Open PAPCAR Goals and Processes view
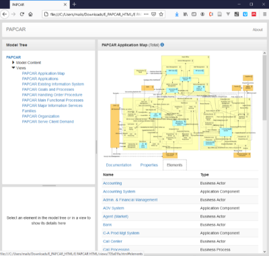The image size is (269, 256). [48, 90]
